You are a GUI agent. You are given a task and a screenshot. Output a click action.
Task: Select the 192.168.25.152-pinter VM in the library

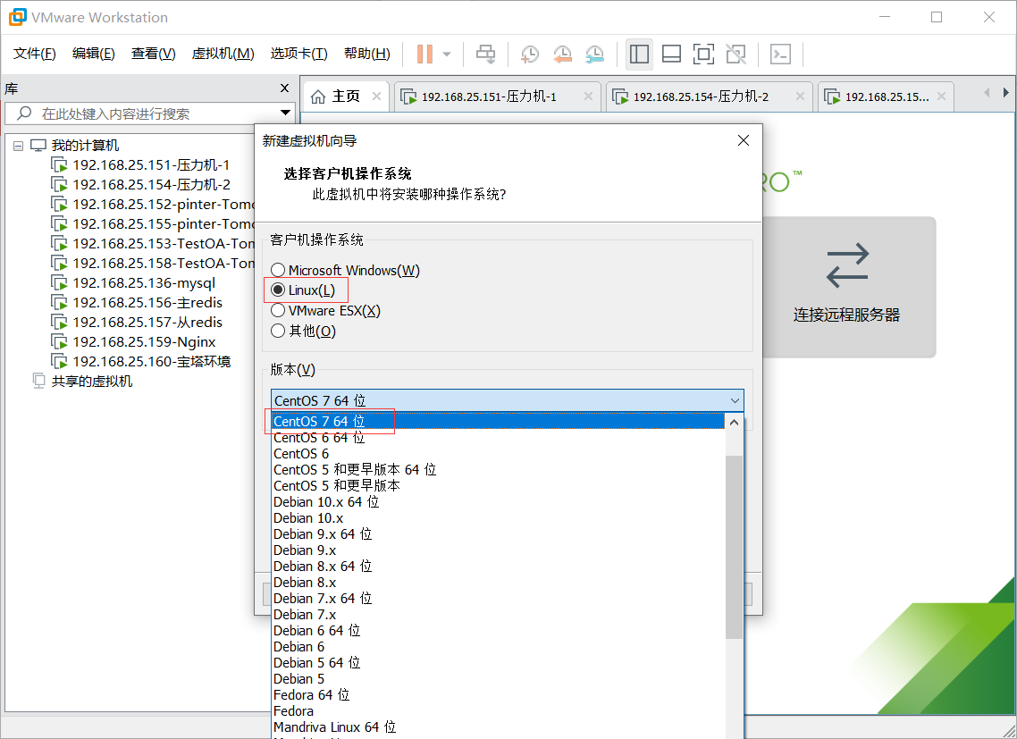[153, 205]
